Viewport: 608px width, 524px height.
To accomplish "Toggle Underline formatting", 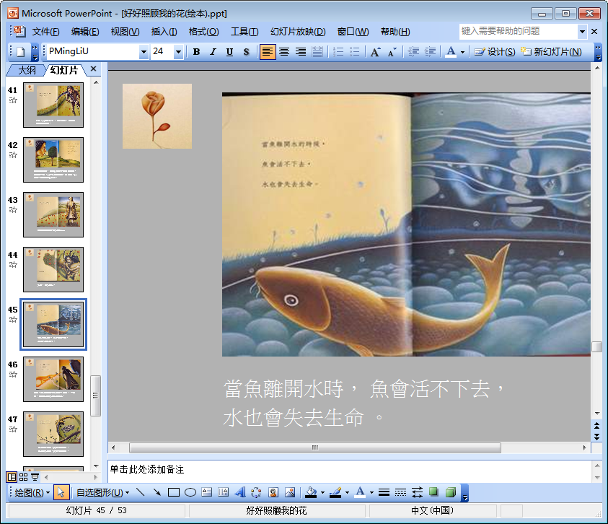I will coord(229,52).
